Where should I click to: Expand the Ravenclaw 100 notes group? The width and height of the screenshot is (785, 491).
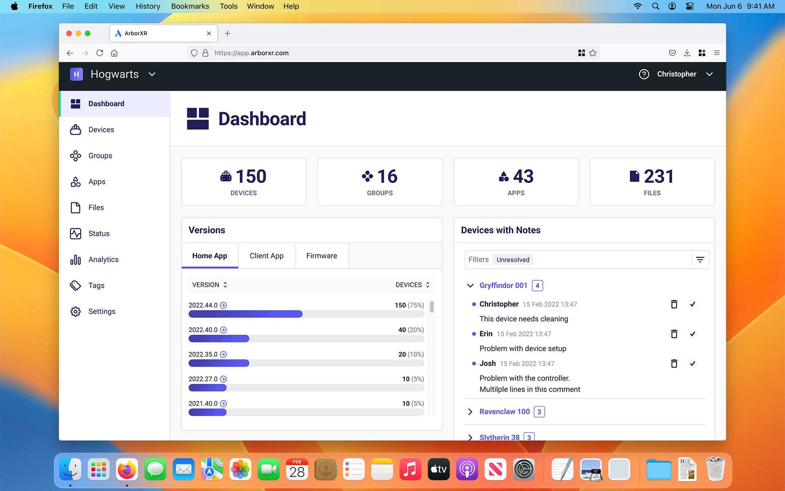coord(470,412)
